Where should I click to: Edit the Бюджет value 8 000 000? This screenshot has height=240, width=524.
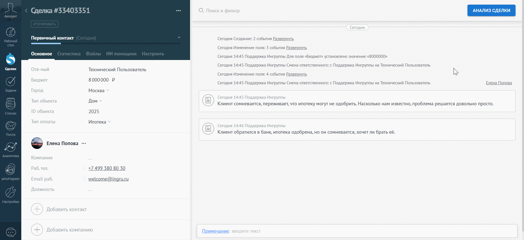[x=99, y=80]
